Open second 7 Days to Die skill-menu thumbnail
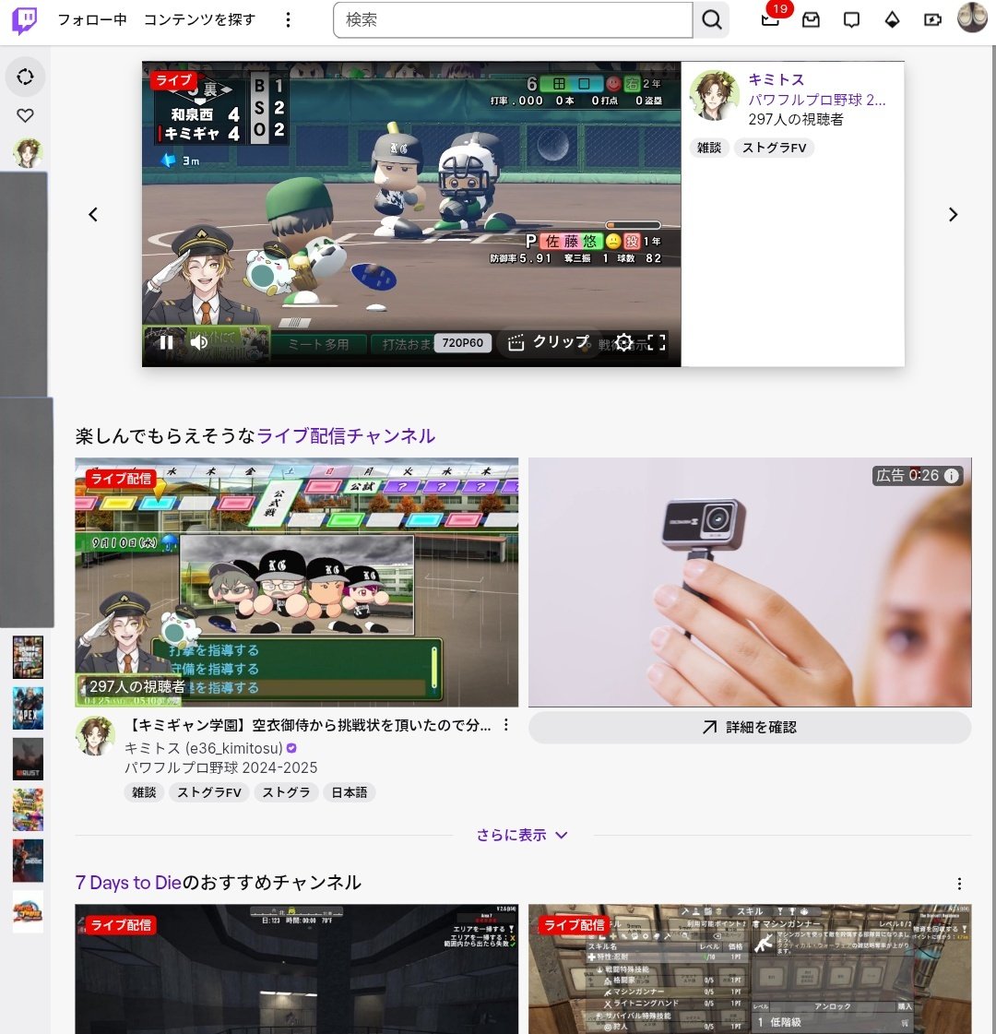Image resolution: width=996 pixels, height=1034 pixels. click(750, 969)
